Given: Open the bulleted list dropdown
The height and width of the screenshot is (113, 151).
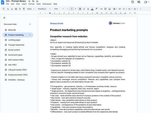Looking at the screenshot, I should point(132,9).
